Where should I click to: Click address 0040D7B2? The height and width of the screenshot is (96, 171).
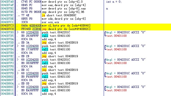click(x=7, y=8)
